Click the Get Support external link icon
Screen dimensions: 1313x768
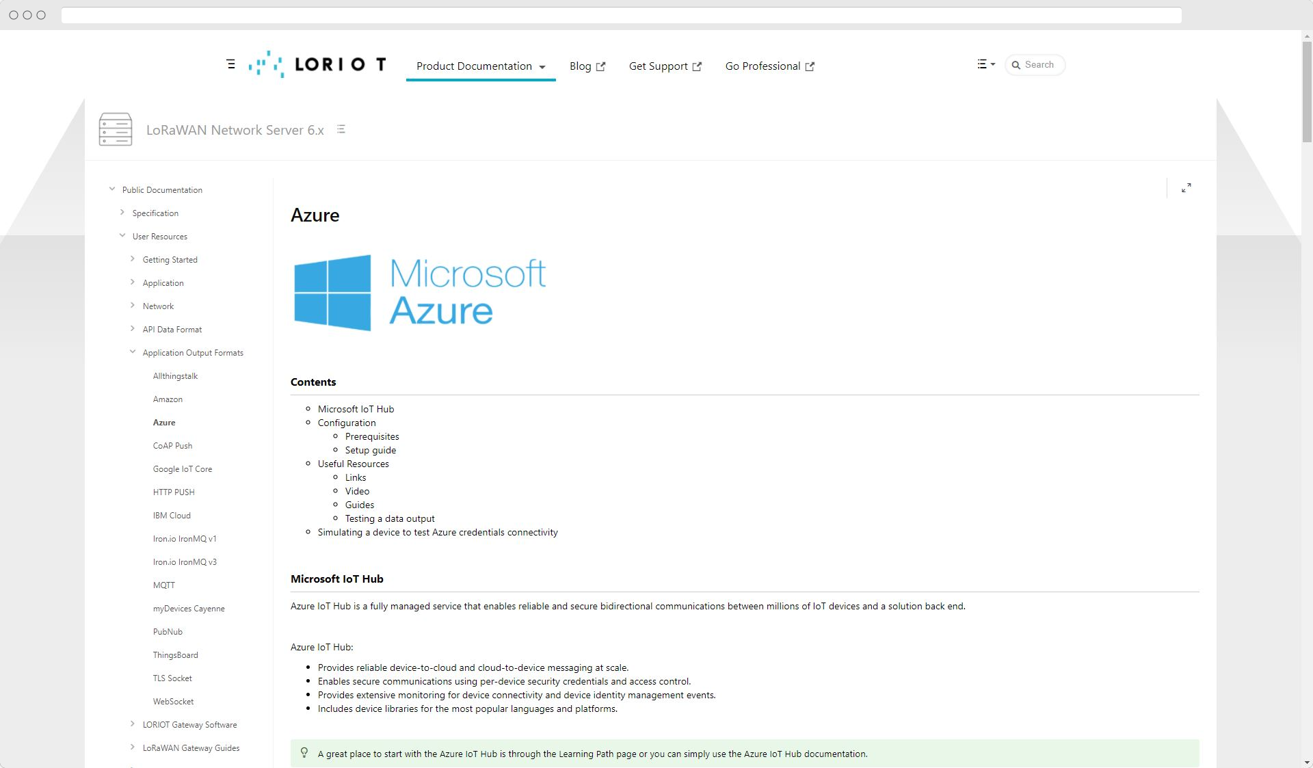pos(698,65)
